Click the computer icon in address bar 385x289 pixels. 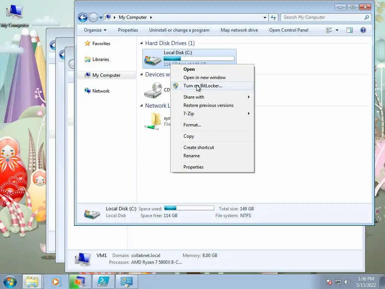click(108, 17)
